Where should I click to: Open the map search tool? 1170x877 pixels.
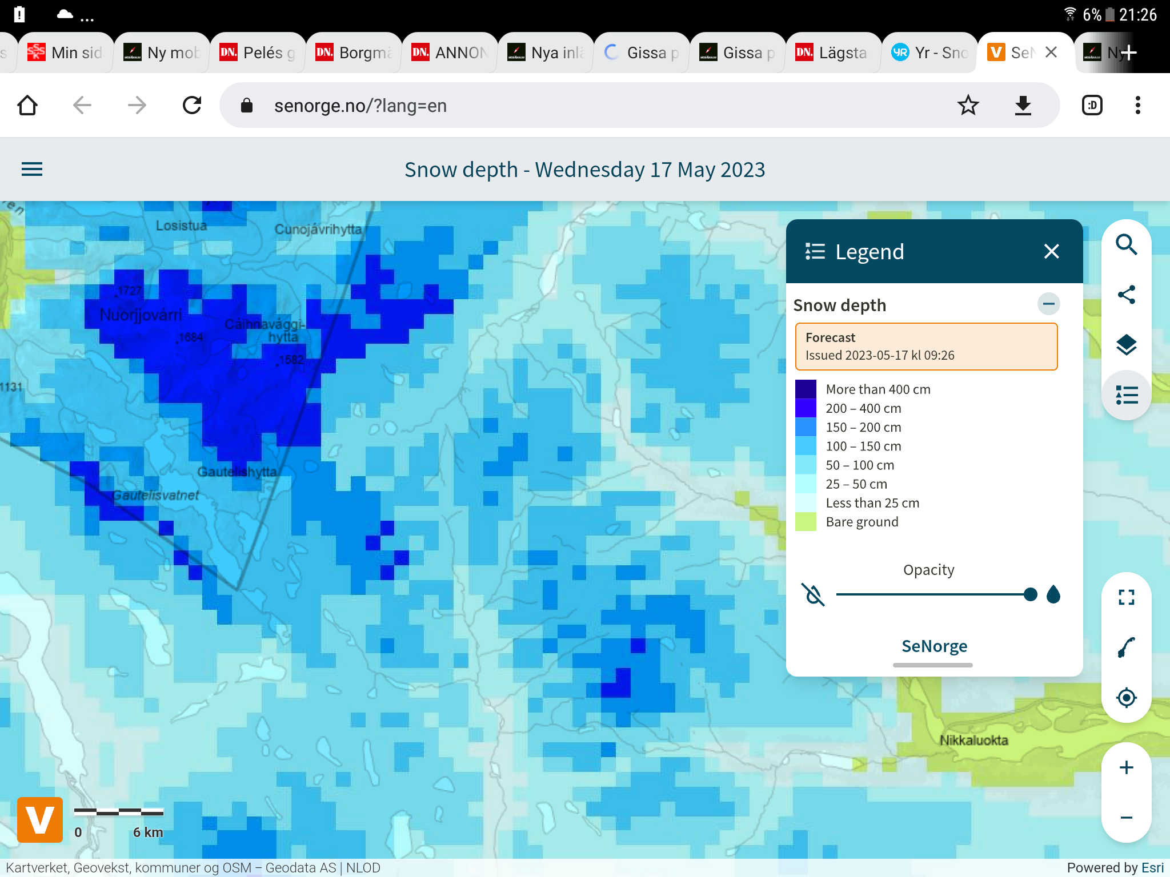(1126, 245)
